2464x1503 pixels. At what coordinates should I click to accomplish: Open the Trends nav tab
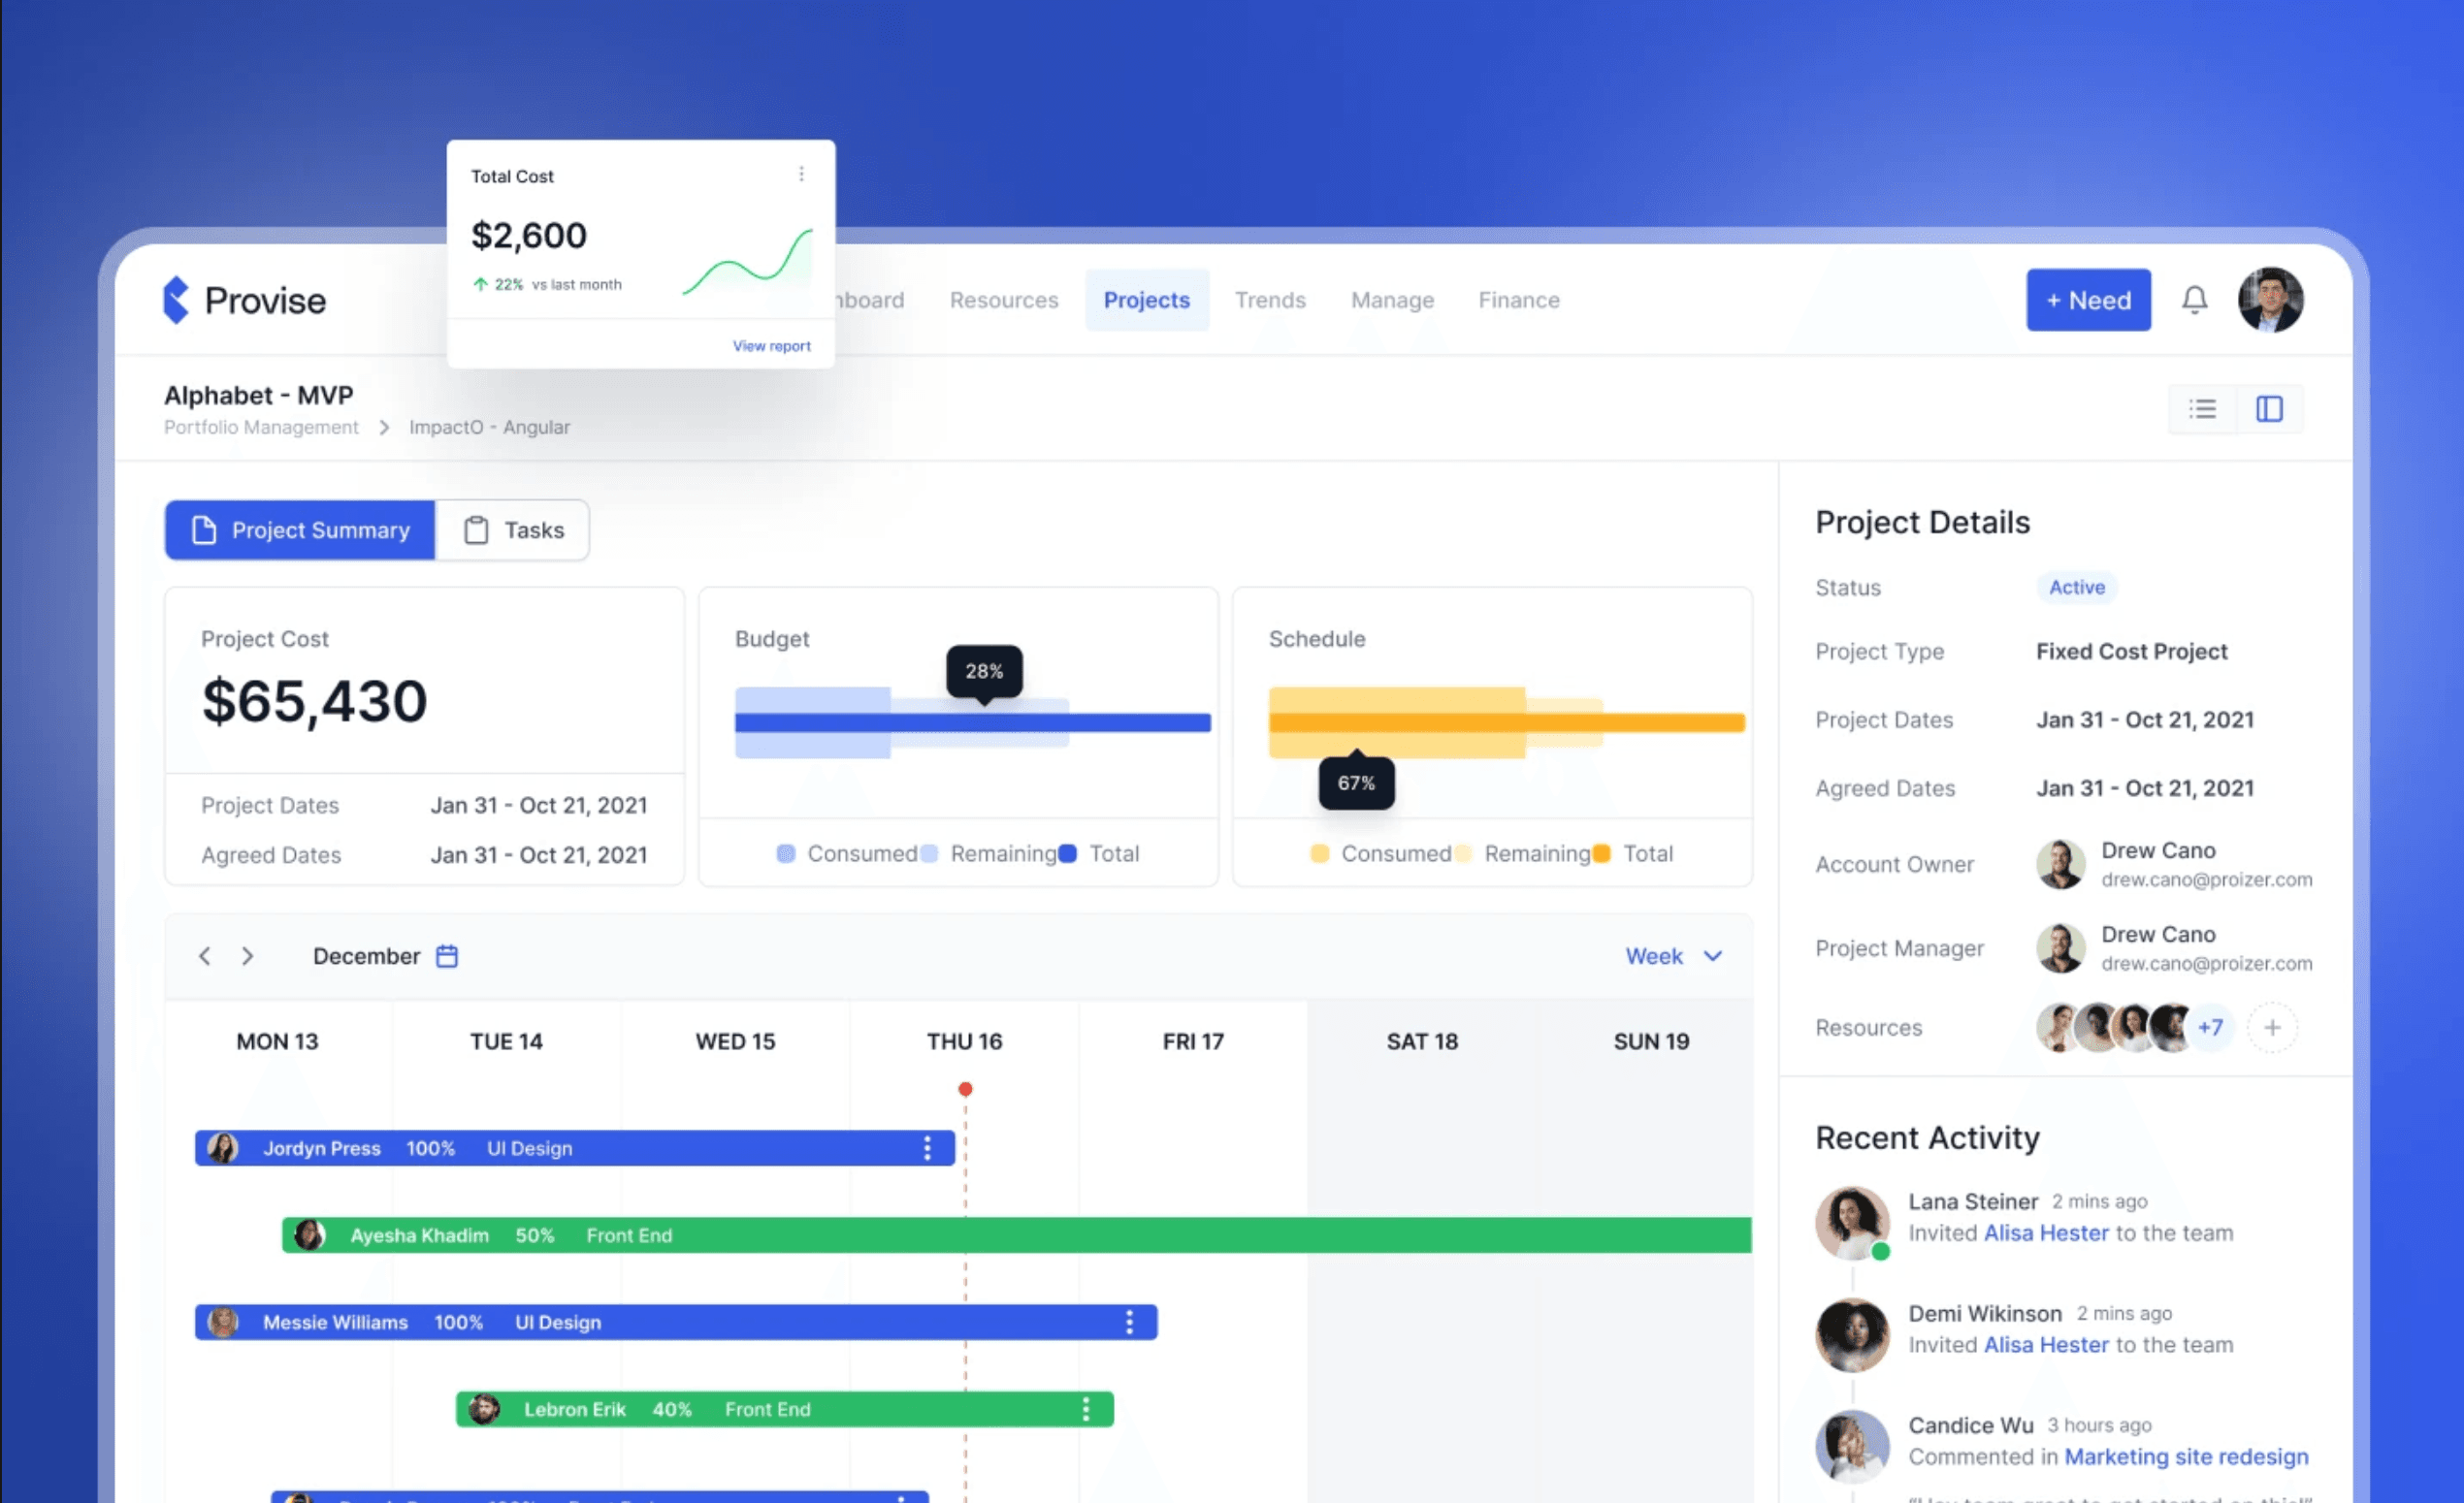(1270, 300)
